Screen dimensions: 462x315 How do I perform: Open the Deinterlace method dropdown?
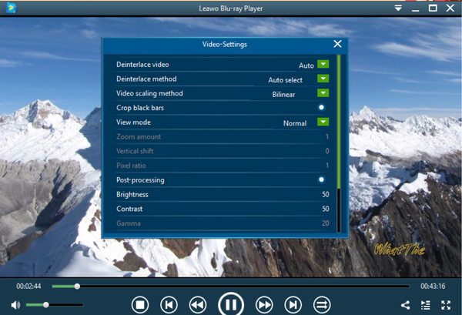[x=323, y=79]
